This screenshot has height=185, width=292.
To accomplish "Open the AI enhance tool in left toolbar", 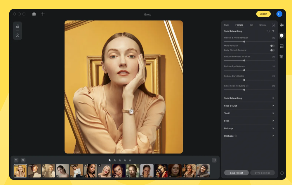I will [x=18, y=26].
